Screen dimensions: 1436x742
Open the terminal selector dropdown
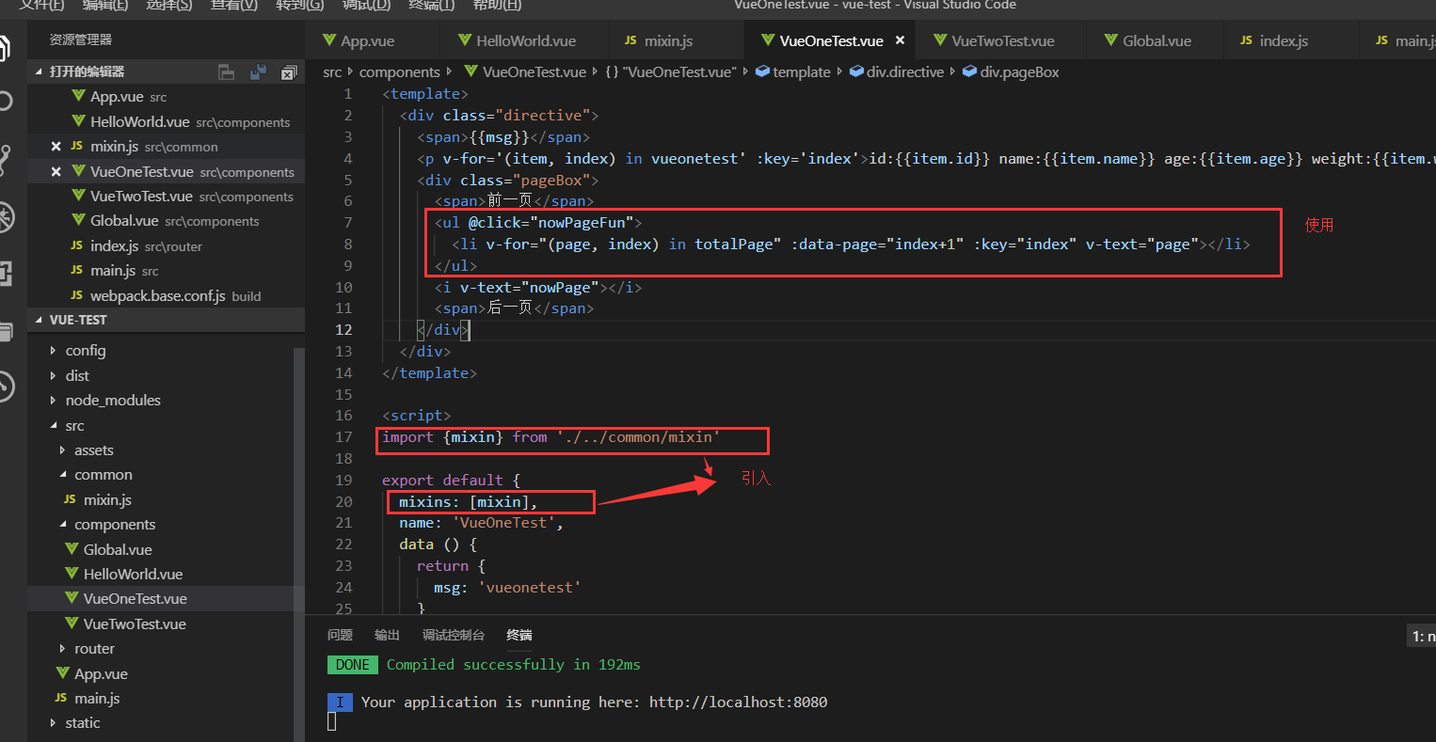1421,637
